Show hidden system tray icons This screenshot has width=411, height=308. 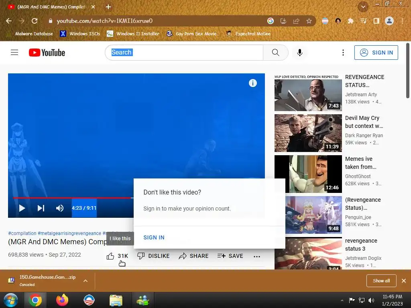(x=342, y=300)
